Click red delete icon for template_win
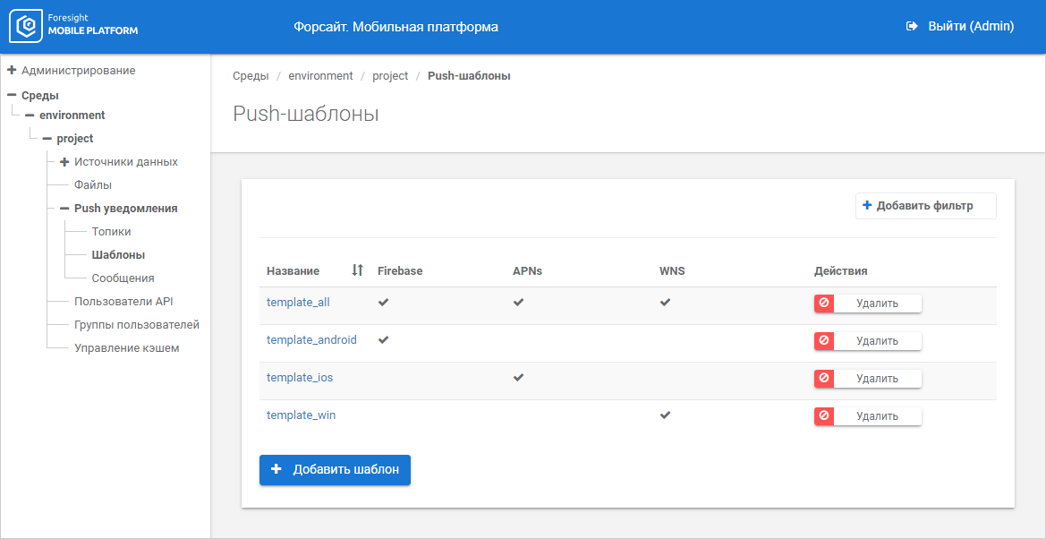Viewport: 1046px width, 539px height. click(824, 416)
